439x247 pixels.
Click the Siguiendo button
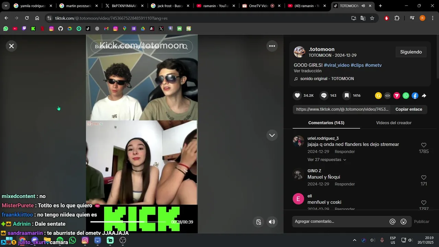pyautogui.click(x=411, y=52)
